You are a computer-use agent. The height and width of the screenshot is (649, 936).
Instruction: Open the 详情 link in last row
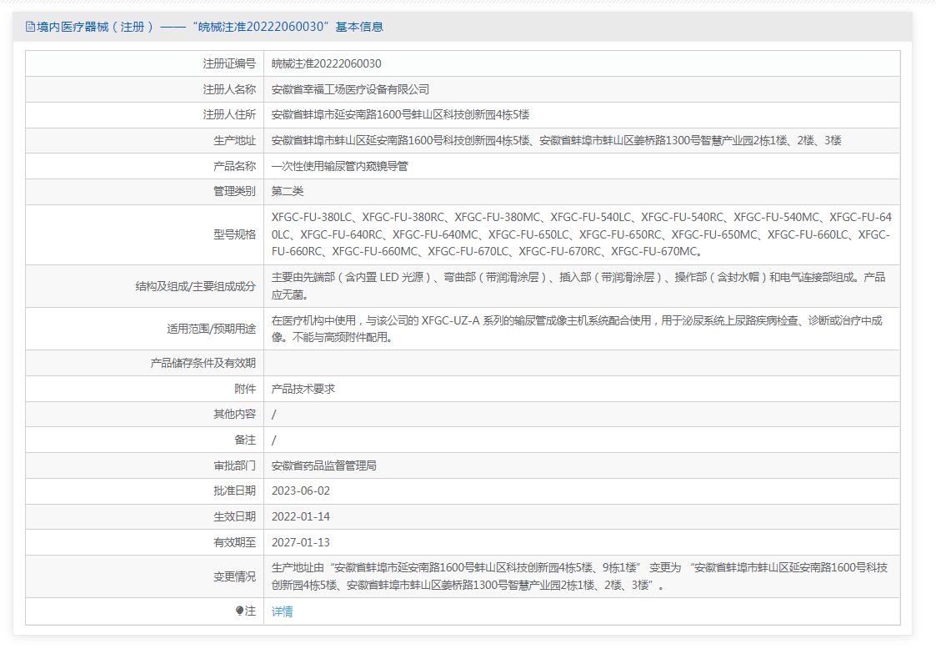(x=282, y=611)
